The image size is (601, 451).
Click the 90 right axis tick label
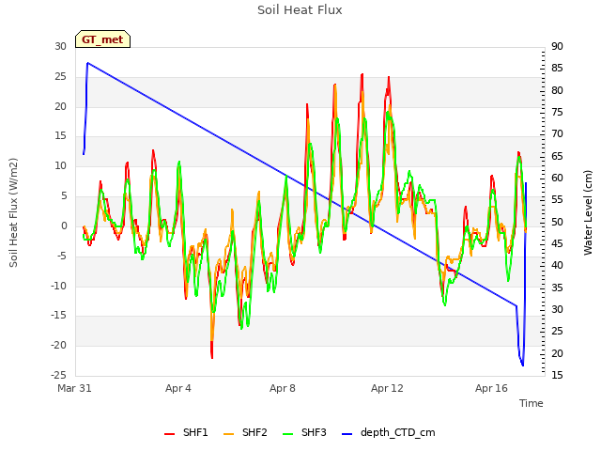point(557,46)
